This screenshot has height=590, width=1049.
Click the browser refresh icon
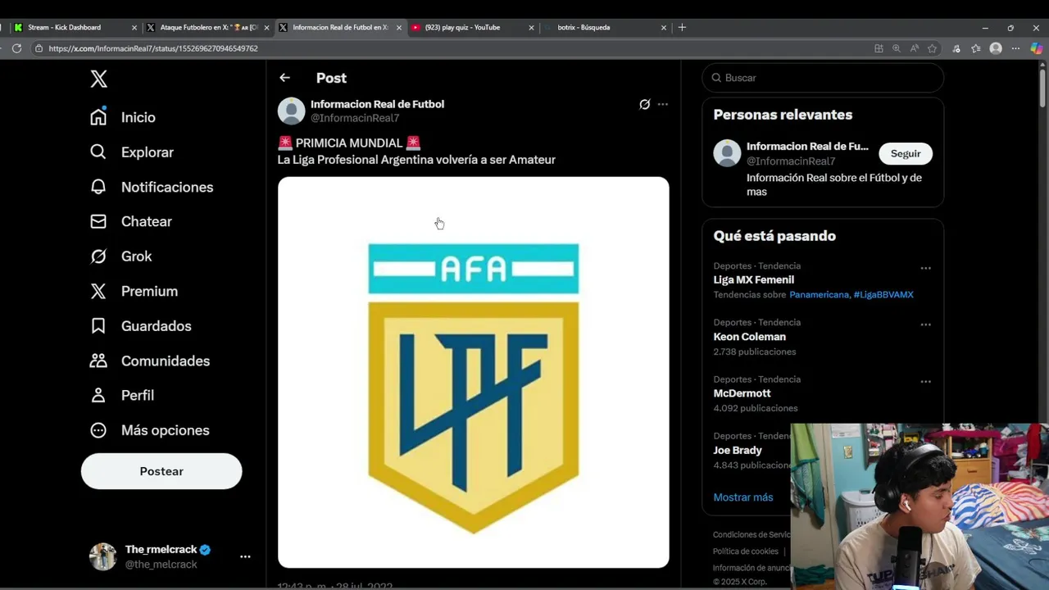click(x=16, y=48)
